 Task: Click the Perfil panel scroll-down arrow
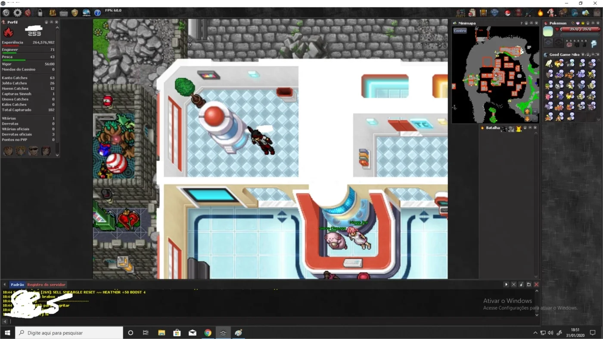click(x=57, y=155)
